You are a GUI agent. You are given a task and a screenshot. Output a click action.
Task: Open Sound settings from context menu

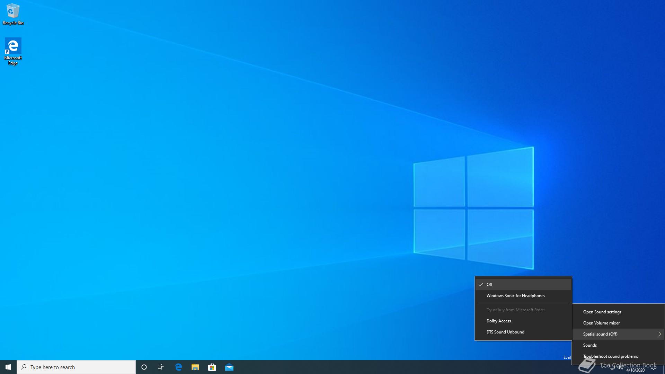(x=618, y=312)
